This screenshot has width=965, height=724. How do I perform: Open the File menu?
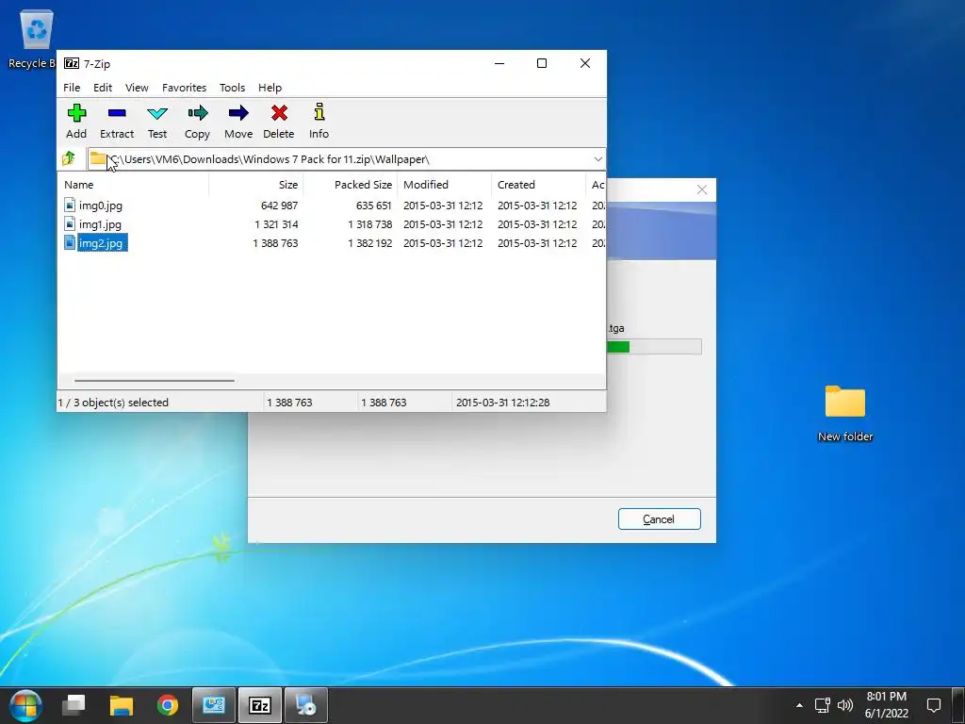click(72, 88)
